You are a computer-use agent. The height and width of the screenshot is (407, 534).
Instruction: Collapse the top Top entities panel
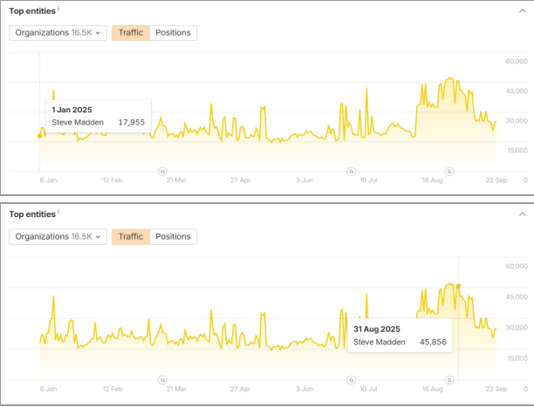click(522, 11)
